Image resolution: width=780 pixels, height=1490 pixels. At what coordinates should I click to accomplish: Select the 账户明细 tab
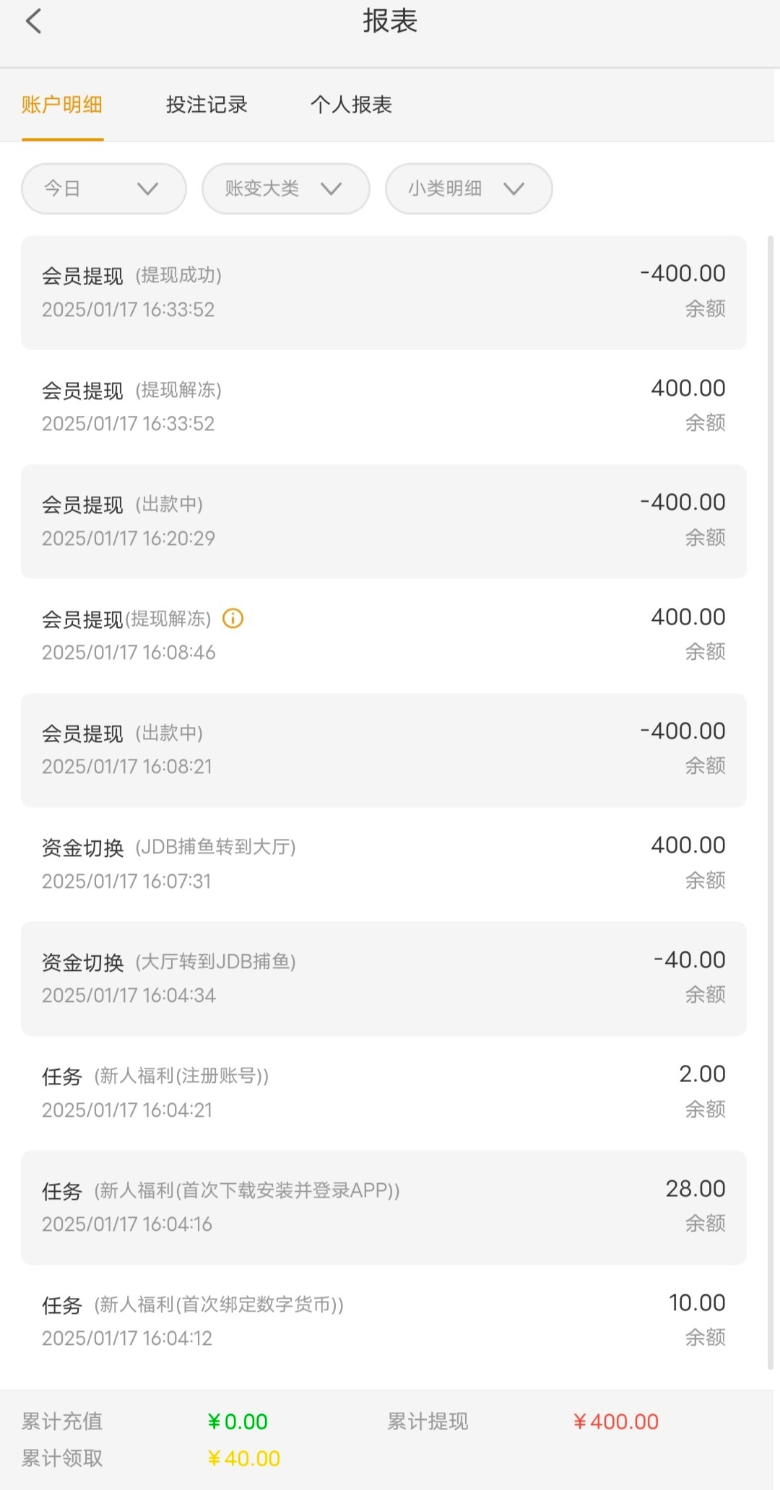[x=62, y=105]
